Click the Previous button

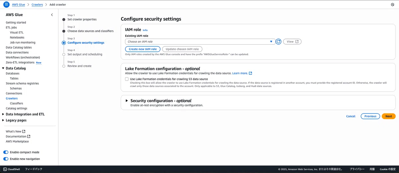point(370,116)
